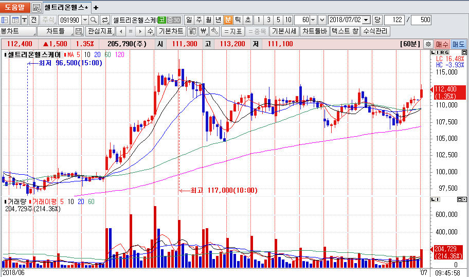Click the magnifier stock search icon

pyautogui.click(x=94, y=20)
